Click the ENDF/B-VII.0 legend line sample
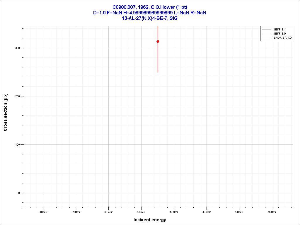Viewport: 300px width, 225px height. [x=267, y=38]
